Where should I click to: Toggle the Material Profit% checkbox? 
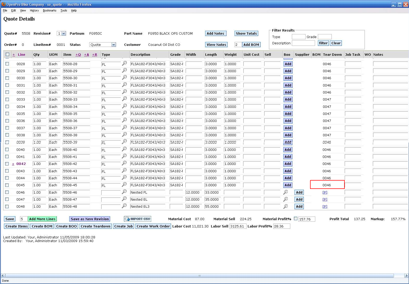(x=295, y=219)
